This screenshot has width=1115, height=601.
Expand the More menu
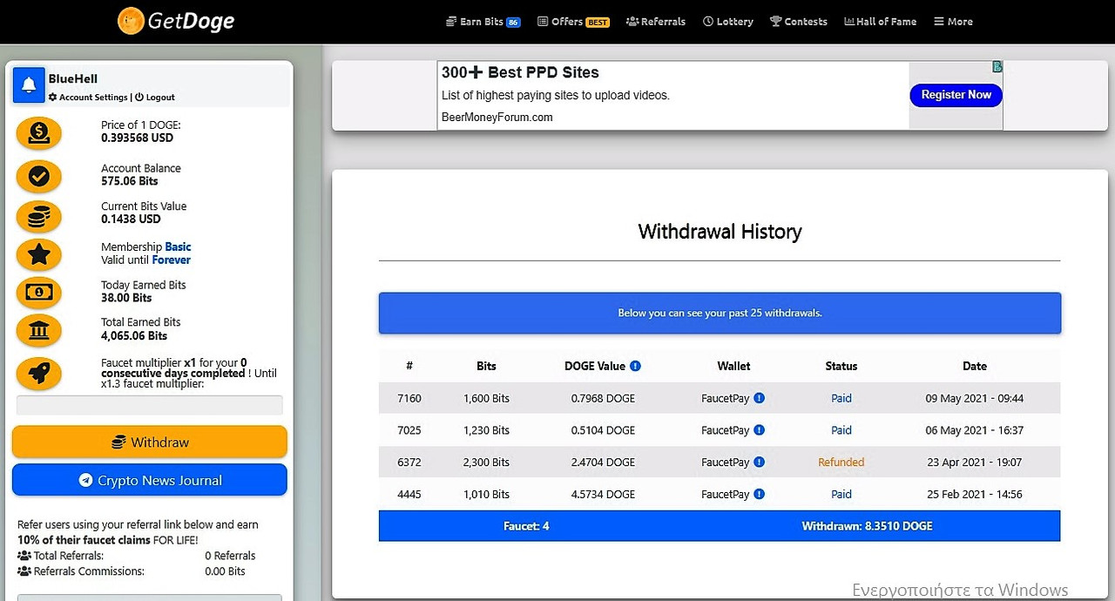[x=953, y=22]
